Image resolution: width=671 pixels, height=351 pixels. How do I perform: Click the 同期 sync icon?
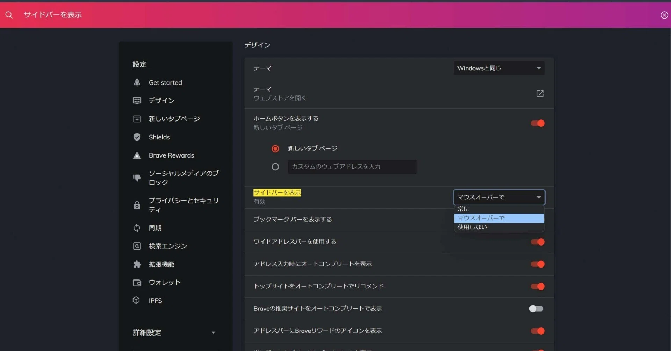pos(137,228)
